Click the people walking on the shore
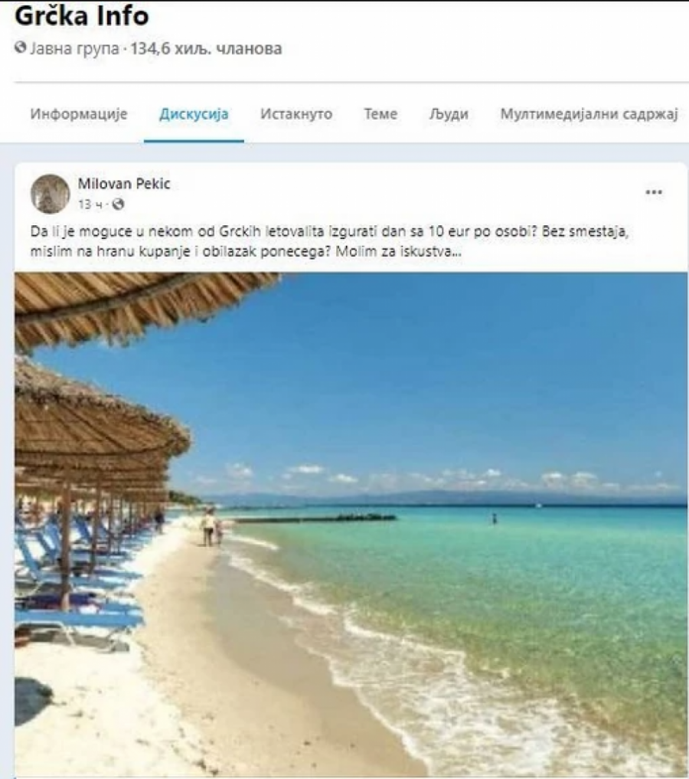 (x=211, y=528)
